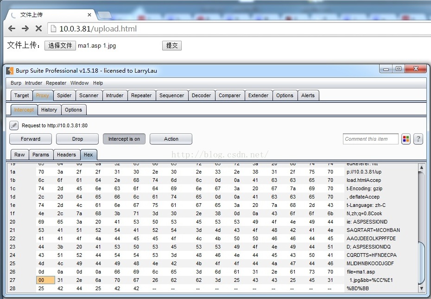Viewport: 431px width, 299px height.
Task: Click ASCII text CQRDTTS=HFNDECPA
Action: click(371, 255)
